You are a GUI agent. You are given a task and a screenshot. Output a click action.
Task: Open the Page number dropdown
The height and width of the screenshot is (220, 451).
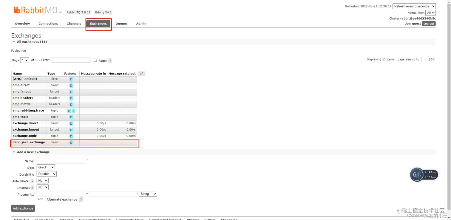(24, 60)
